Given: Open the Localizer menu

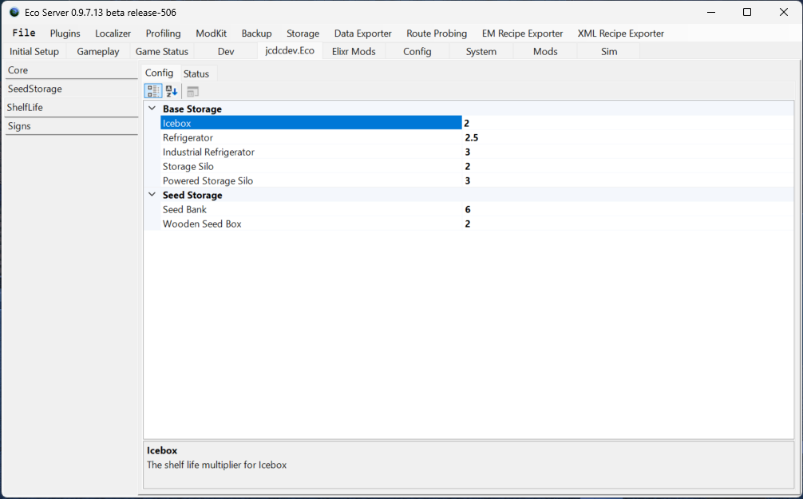Looking at the screenshot, I should [113, 34].
